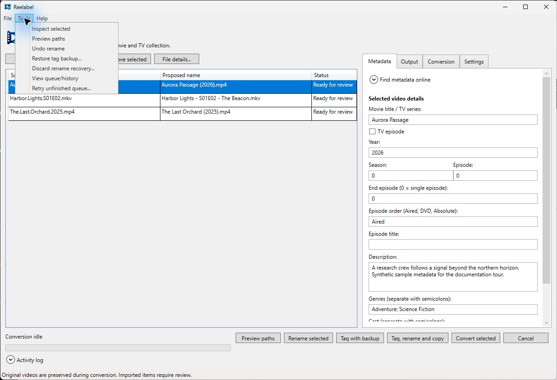Click the Proposed name column header
The height and width of the screenshot is (380, 557).
236,75
